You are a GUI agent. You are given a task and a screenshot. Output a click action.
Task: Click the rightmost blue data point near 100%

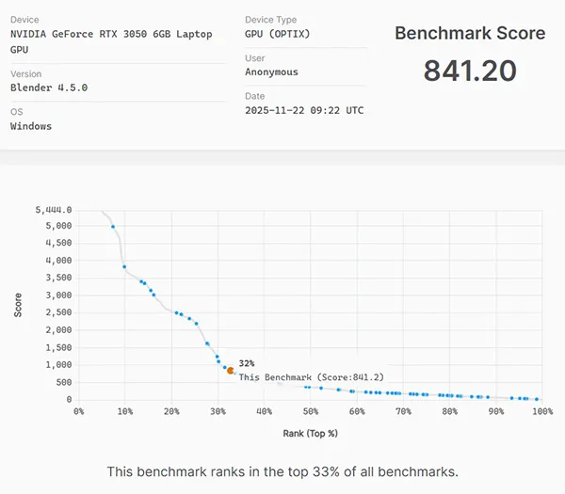click(x=537, y=399)
